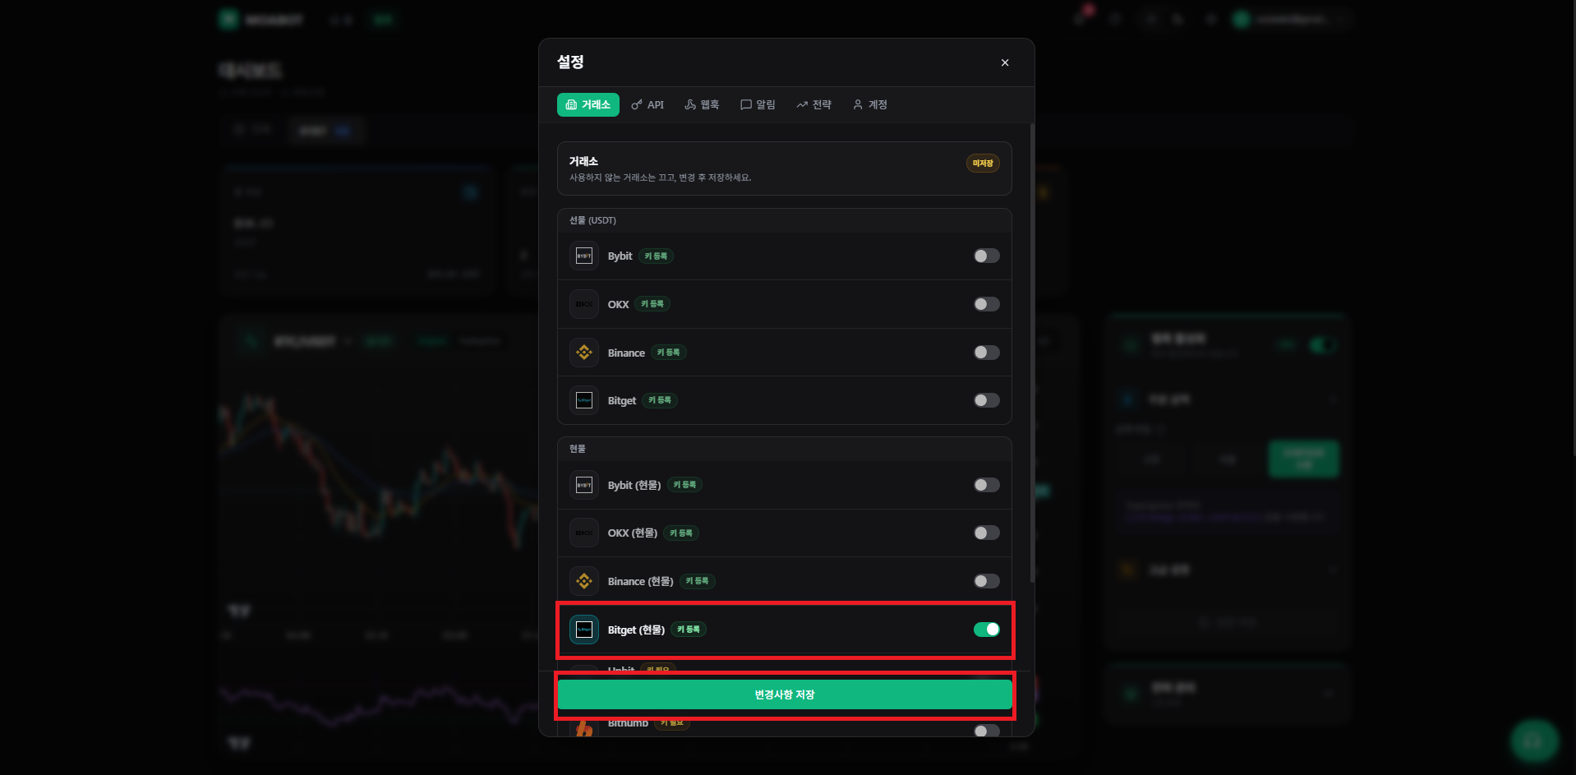The width and height of the screenshot is (1576, 775).
Task: Click the Bybit (현물) name label
Action: [x=634, y=485]
